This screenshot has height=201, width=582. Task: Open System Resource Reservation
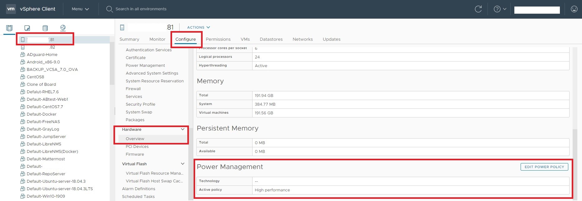[155, 81]
